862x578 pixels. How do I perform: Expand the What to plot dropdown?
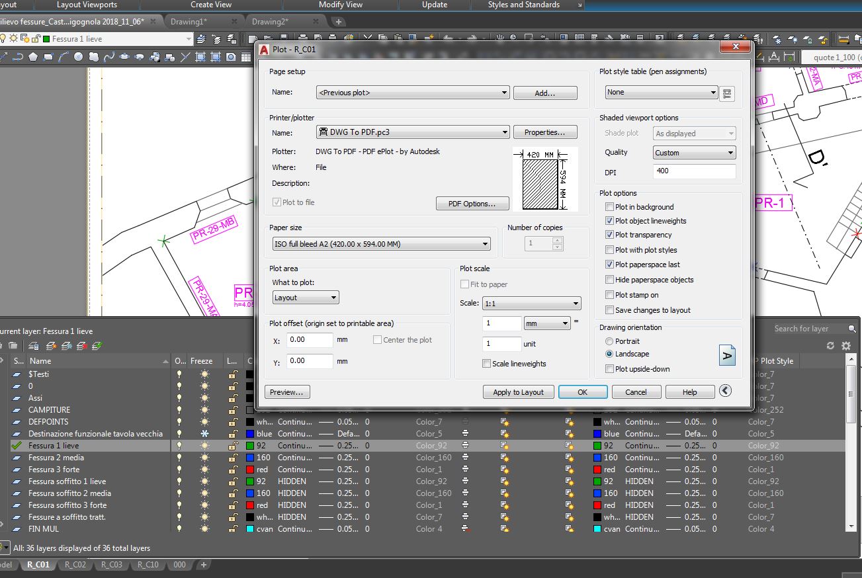(x=333, y=298)
